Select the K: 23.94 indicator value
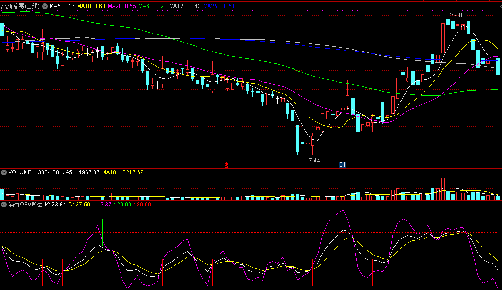This screenshot has width=502, height=290. tap(55, 205)
